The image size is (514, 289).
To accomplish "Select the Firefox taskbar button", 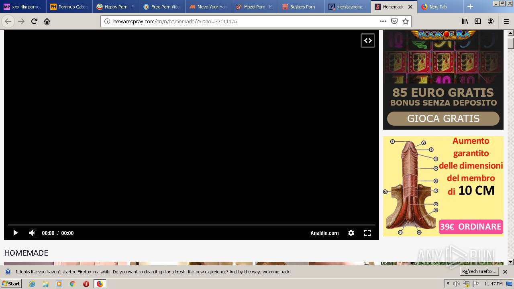I will [100, 284].
